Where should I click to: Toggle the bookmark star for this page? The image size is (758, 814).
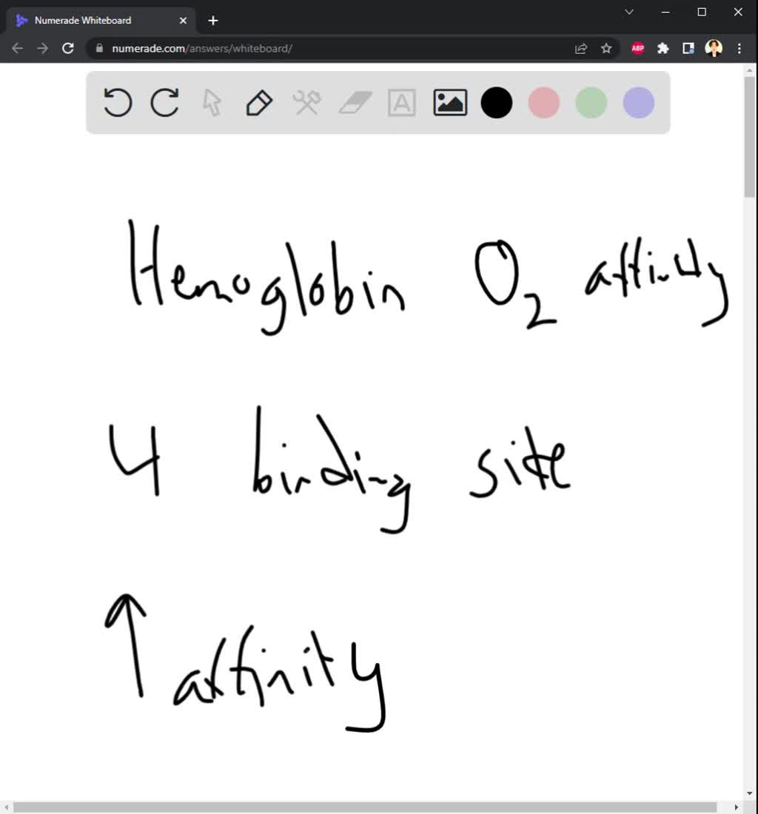click(x=606, y=48)
